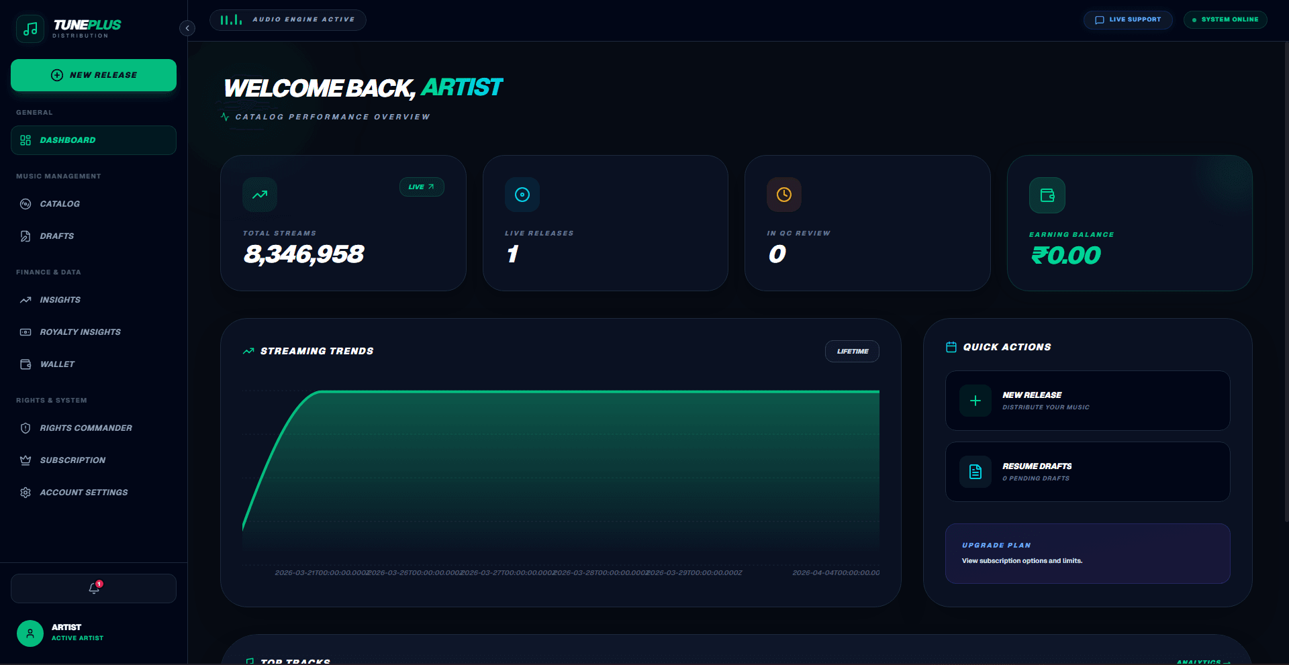The image size is (1289, 665).
Task: Go to Royalty Insights page
Action: point(80,332)
